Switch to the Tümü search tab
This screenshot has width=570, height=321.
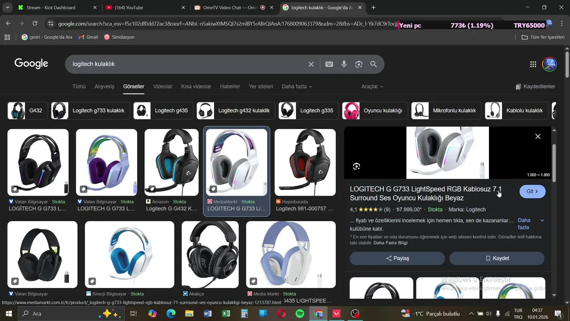click(x=79, y=86)
